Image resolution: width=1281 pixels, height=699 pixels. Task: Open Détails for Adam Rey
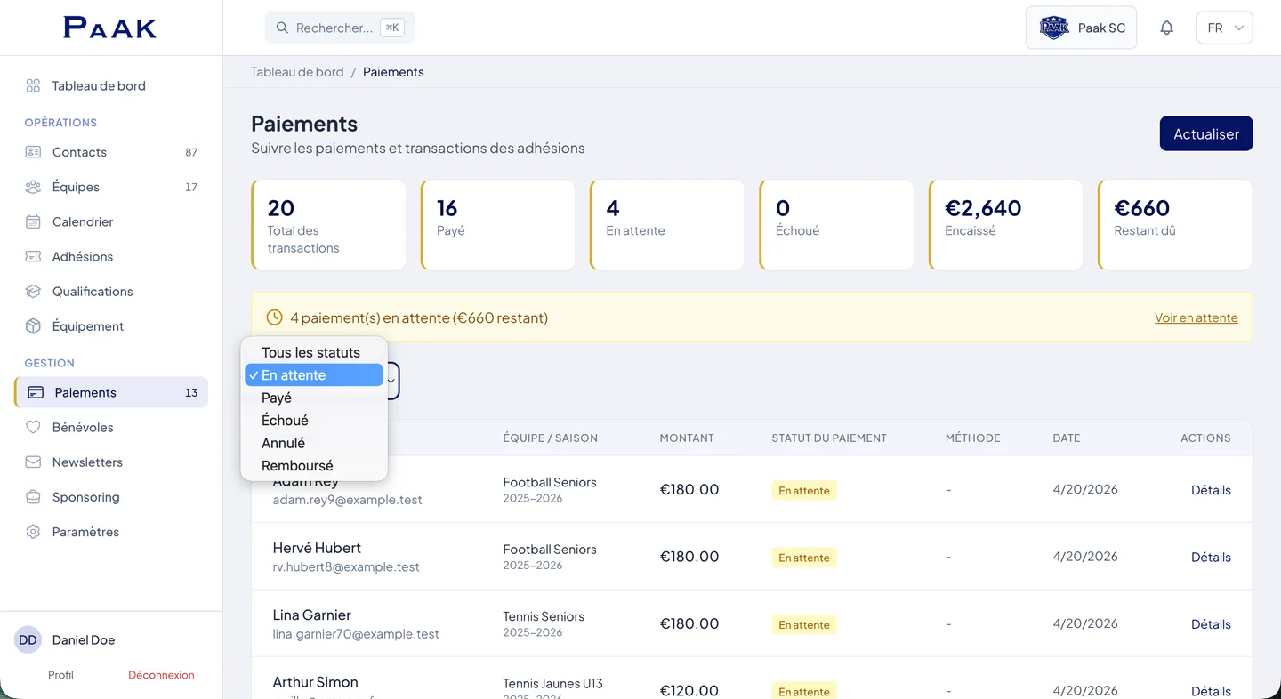point(1211,490)
